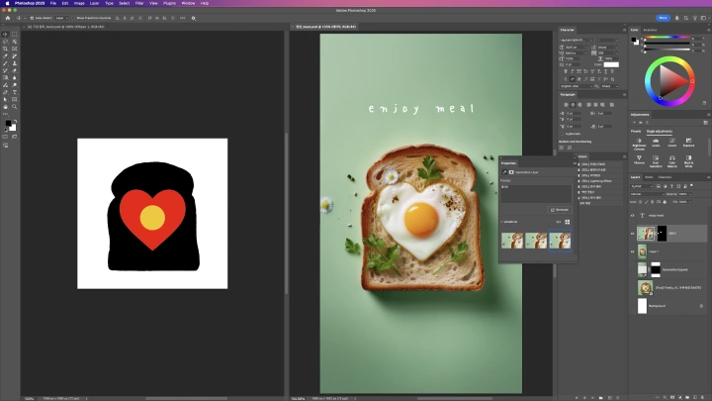The height and width of the screenshot is (401, 712).
Task: Select the first generated variation thumbnail
Action: tap(512, 240)
